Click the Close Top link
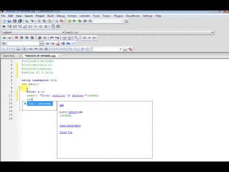The height and width of the screenshot is (172, 229). click(66, 132)
